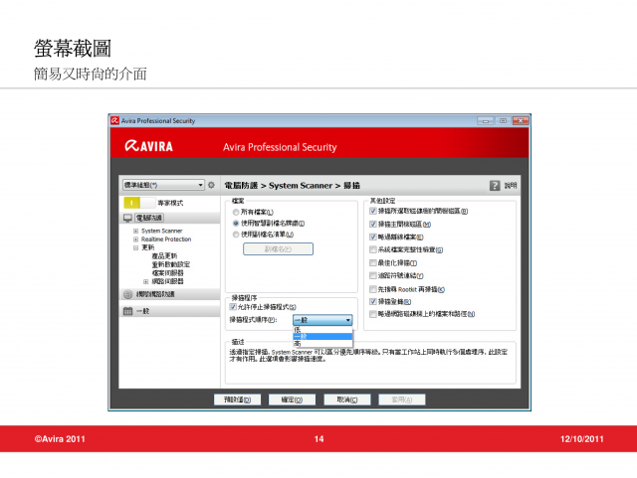Click the 說明 help link
Viewport: 637px width, 478px height.
pos(511,186)
